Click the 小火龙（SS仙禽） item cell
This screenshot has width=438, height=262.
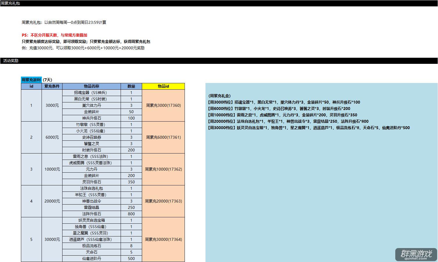[92, 131]
